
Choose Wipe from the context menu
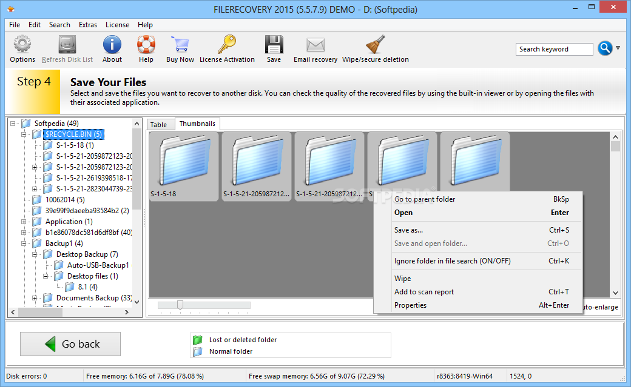click(x=478, y=279)
